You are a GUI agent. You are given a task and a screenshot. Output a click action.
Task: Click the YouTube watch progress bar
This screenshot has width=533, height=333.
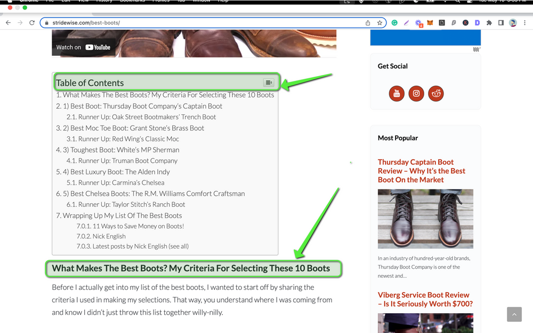click(x=194, y=56)
